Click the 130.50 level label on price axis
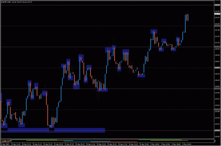The image size is (221, 146). (x=217, y=68)
